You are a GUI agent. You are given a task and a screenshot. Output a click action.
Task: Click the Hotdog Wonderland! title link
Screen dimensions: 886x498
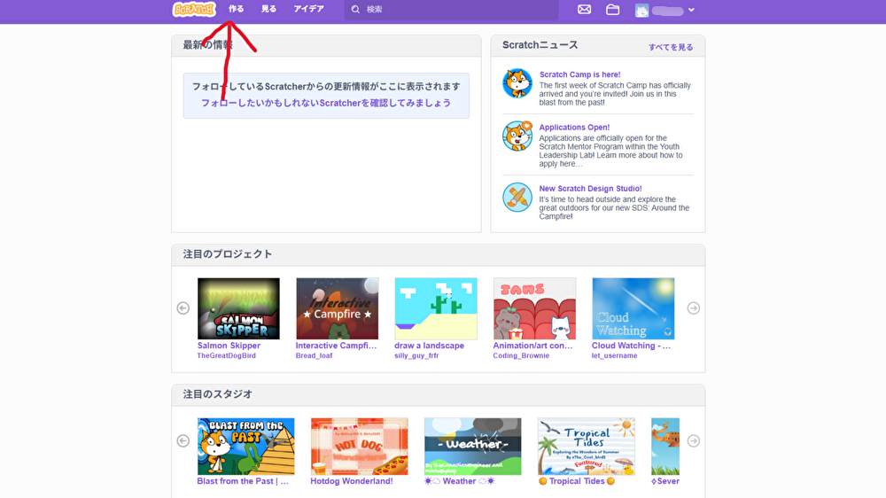pyautogui.click(x=352, y=481)
